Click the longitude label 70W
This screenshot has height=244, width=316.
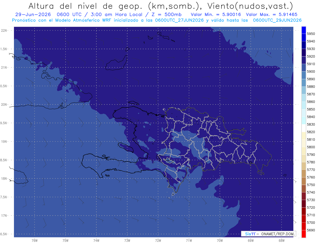click(x=220, y=241)
